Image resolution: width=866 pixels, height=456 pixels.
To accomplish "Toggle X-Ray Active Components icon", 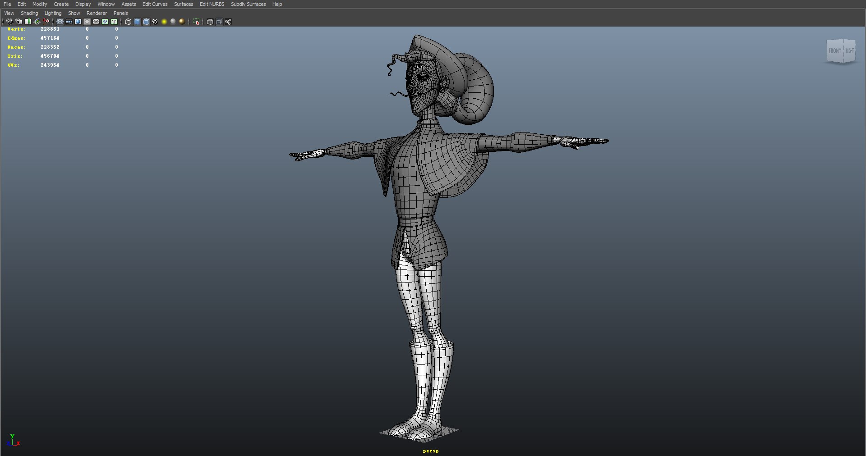I will 219,22.
